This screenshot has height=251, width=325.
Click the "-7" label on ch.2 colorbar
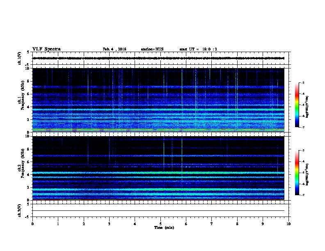click(303, 195)
